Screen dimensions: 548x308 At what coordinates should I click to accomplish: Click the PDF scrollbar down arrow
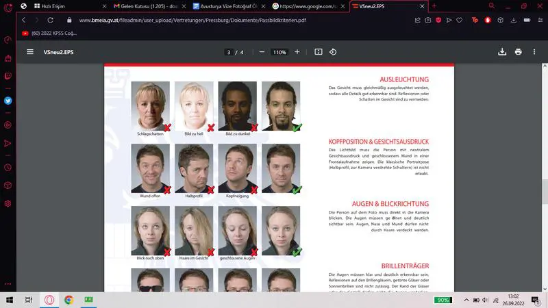(x=545, y=289)
